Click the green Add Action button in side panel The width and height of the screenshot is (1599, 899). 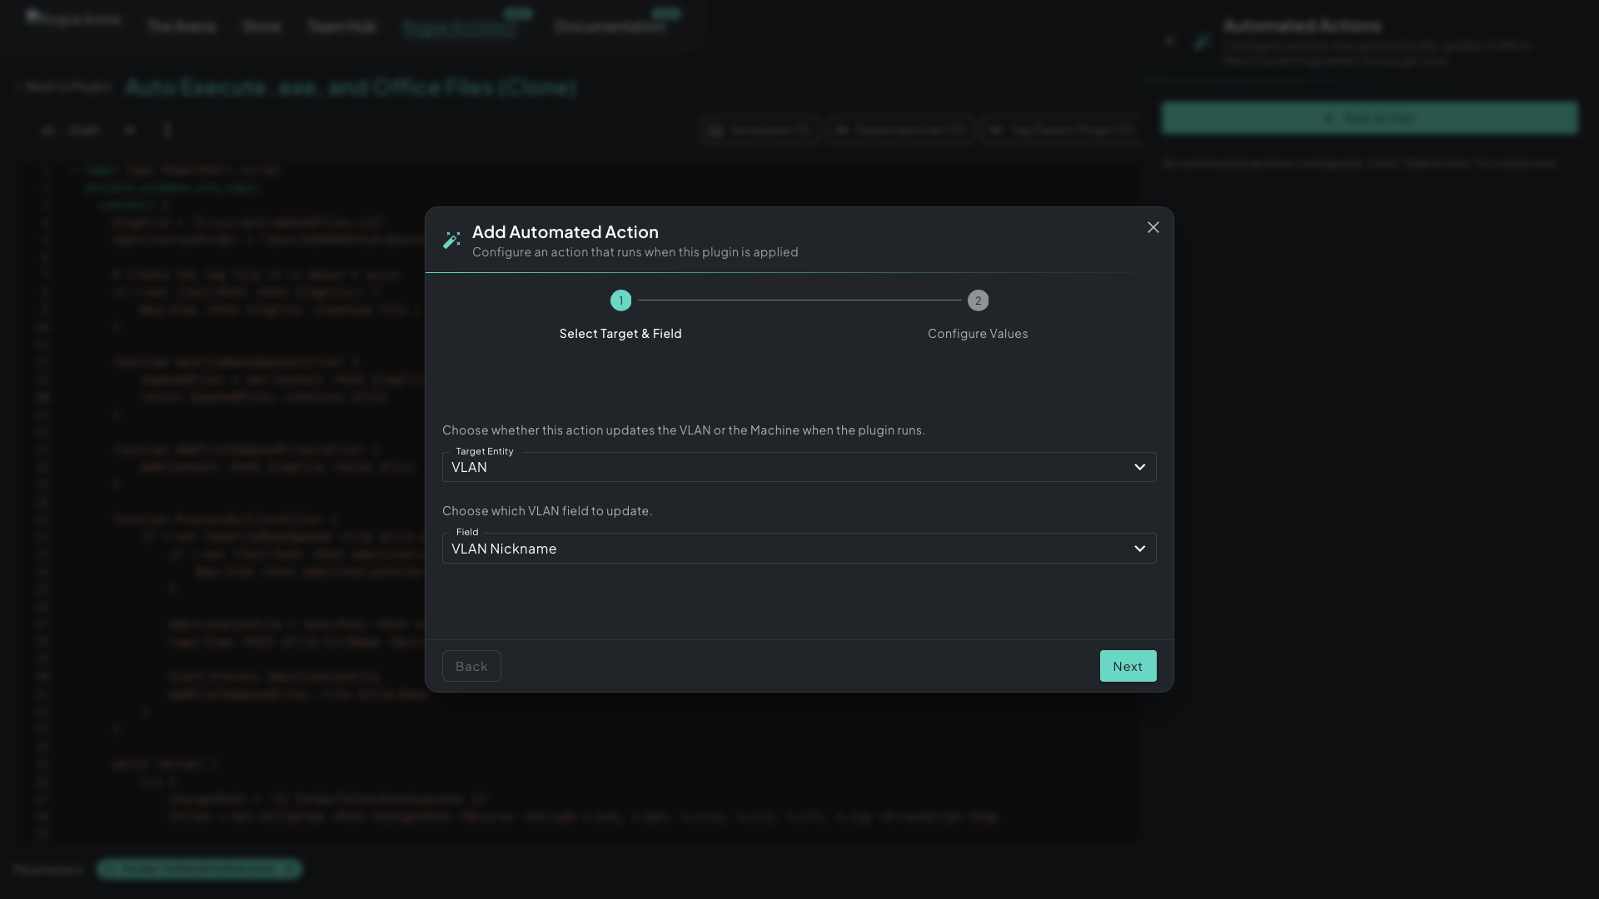(x=1369, y=118)
